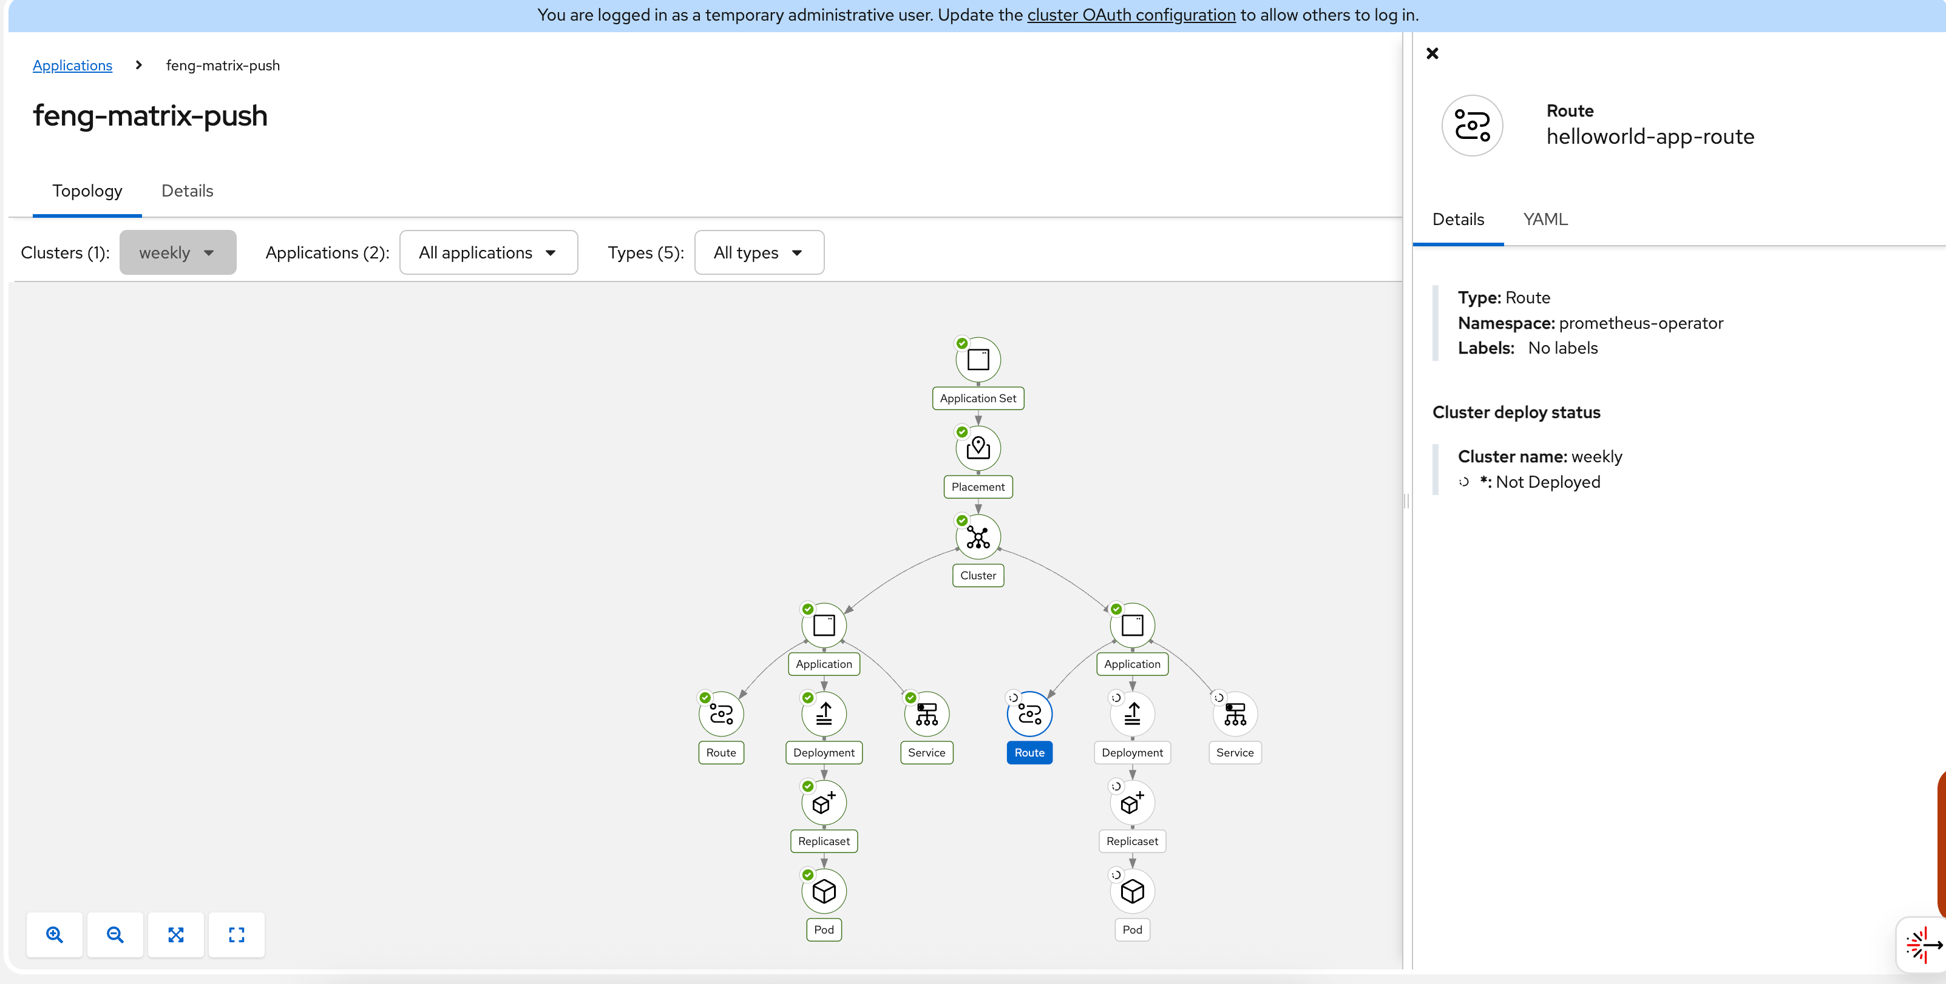
Task: Open the weekly clusters dropdown
Action: pyautogui.click(x=177, y=252)
